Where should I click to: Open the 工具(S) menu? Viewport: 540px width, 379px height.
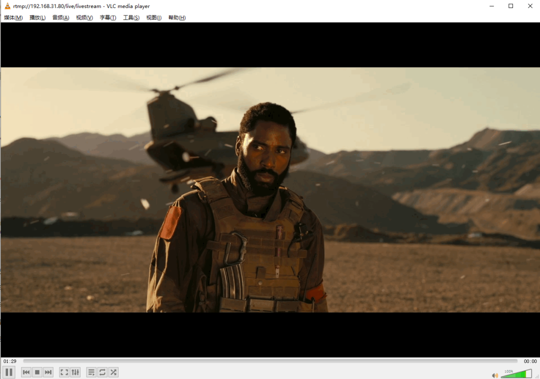tap(131, 17)
